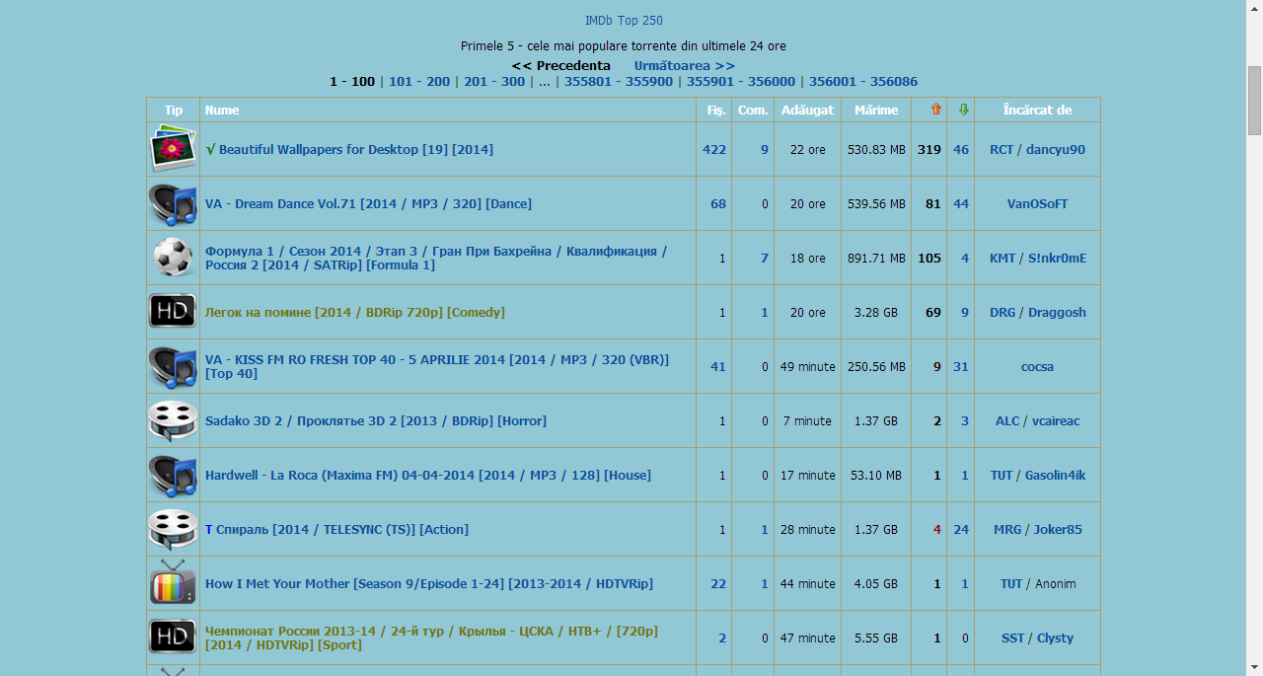Click the music icon for KISS FM RO FRESH TOP 40
The width and height of the screenshot is (1263, 676).
(x=173, y=366)
